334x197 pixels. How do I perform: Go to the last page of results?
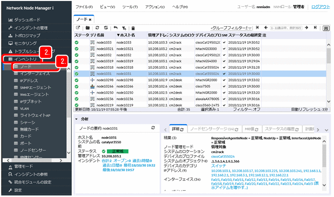(316, 28)
